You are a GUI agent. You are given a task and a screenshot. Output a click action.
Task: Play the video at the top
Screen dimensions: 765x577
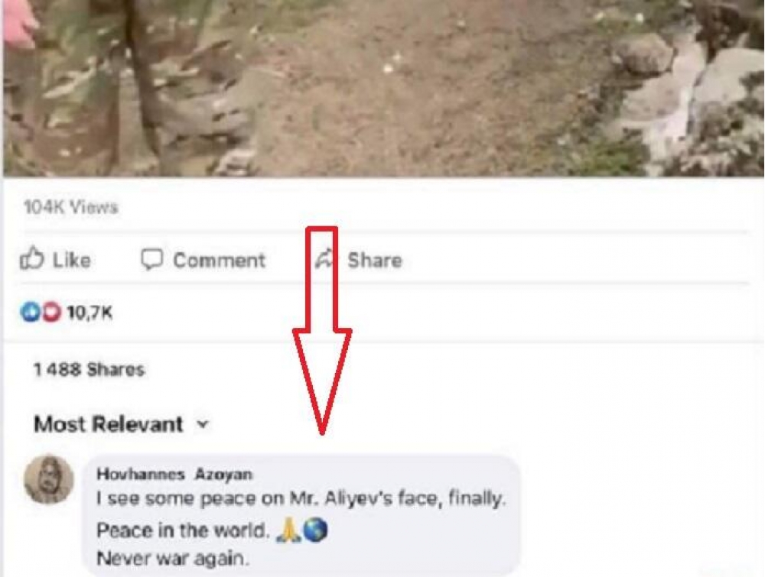(x=382, y=88)
